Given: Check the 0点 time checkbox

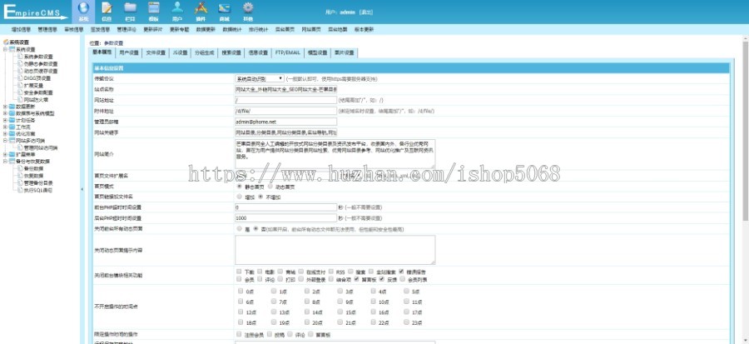Looking at the screenshot, I should (x=241, y=291).
